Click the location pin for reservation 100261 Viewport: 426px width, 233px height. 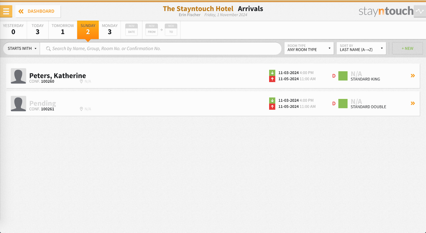(81, 109)
